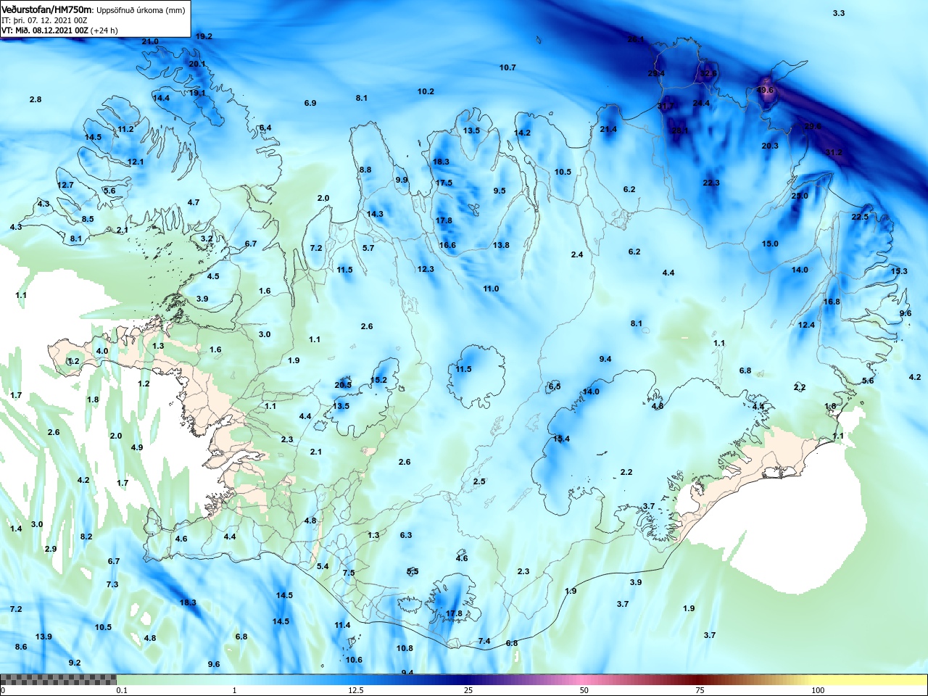Click the 6.3 precipitation value

[406, 535]
